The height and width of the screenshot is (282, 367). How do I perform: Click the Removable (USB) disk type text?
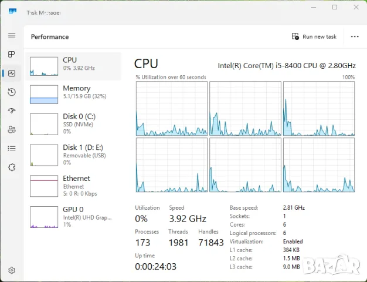pyautogui.click(x=84, y=155)
